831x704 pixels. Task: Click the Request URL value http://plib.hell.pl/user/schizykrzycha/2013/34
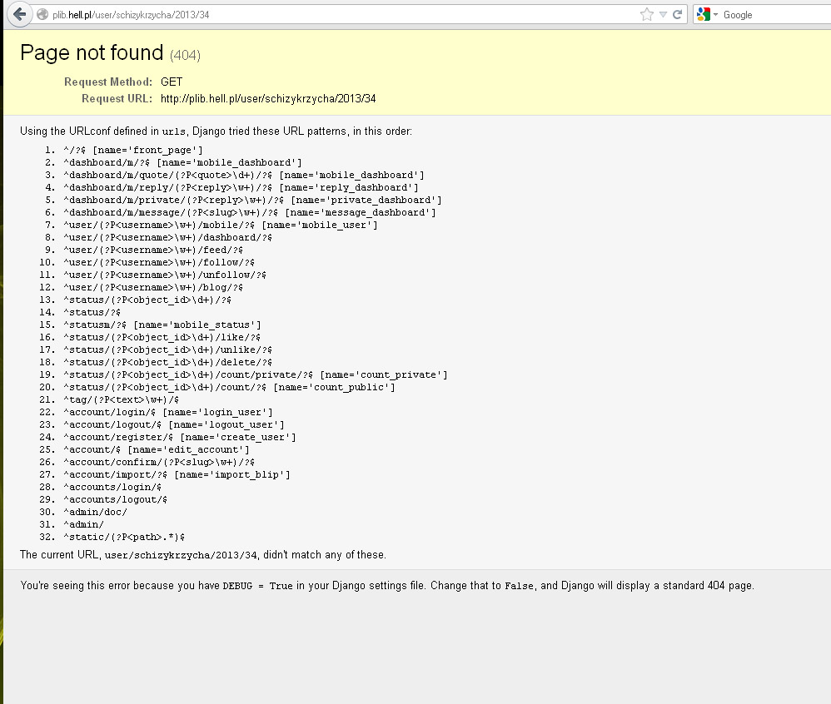[268, 98]
